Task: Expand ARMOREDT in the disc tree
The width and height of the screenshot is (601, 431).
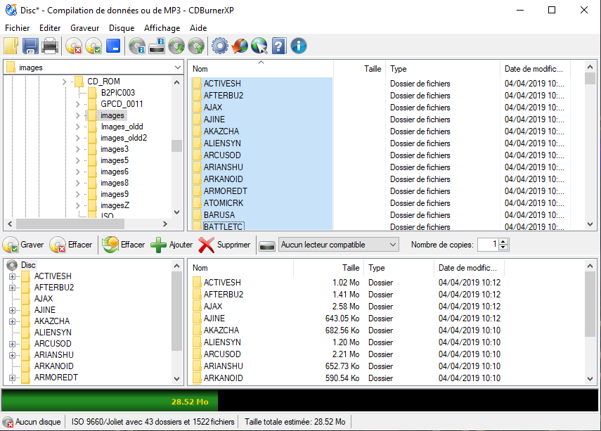Action: coord(12,378)
